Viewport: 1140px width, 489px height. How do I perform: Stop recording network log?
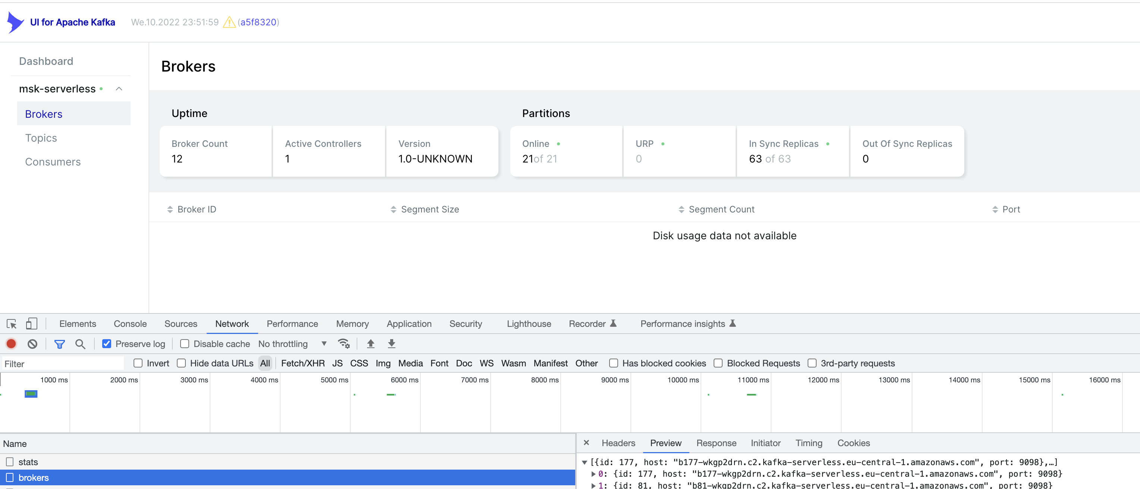click(x=11, y=344)
